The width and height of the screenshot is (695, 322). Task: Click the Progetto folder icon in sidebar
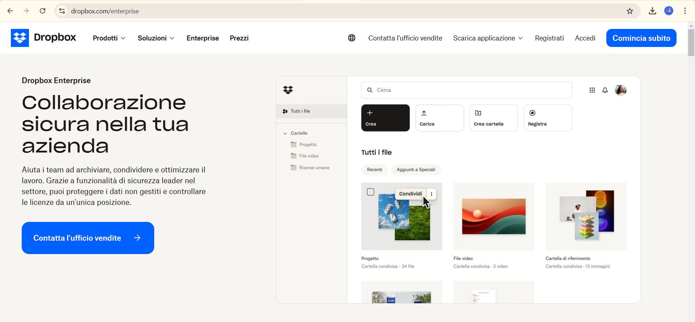(x=294, y=144)
